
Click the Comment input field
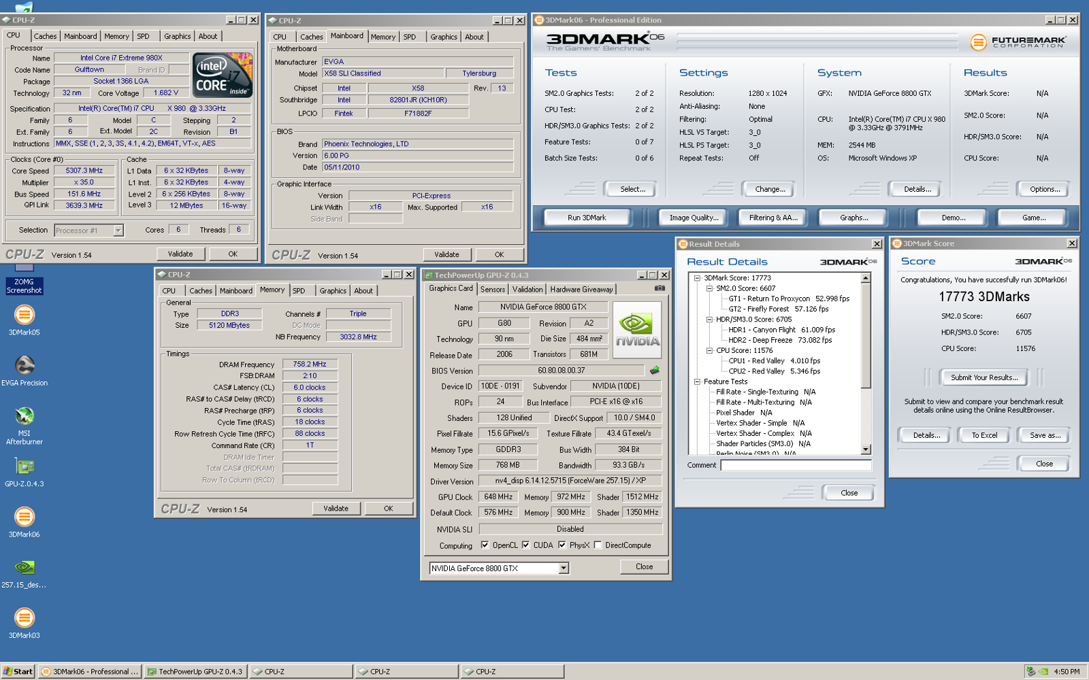796,465
